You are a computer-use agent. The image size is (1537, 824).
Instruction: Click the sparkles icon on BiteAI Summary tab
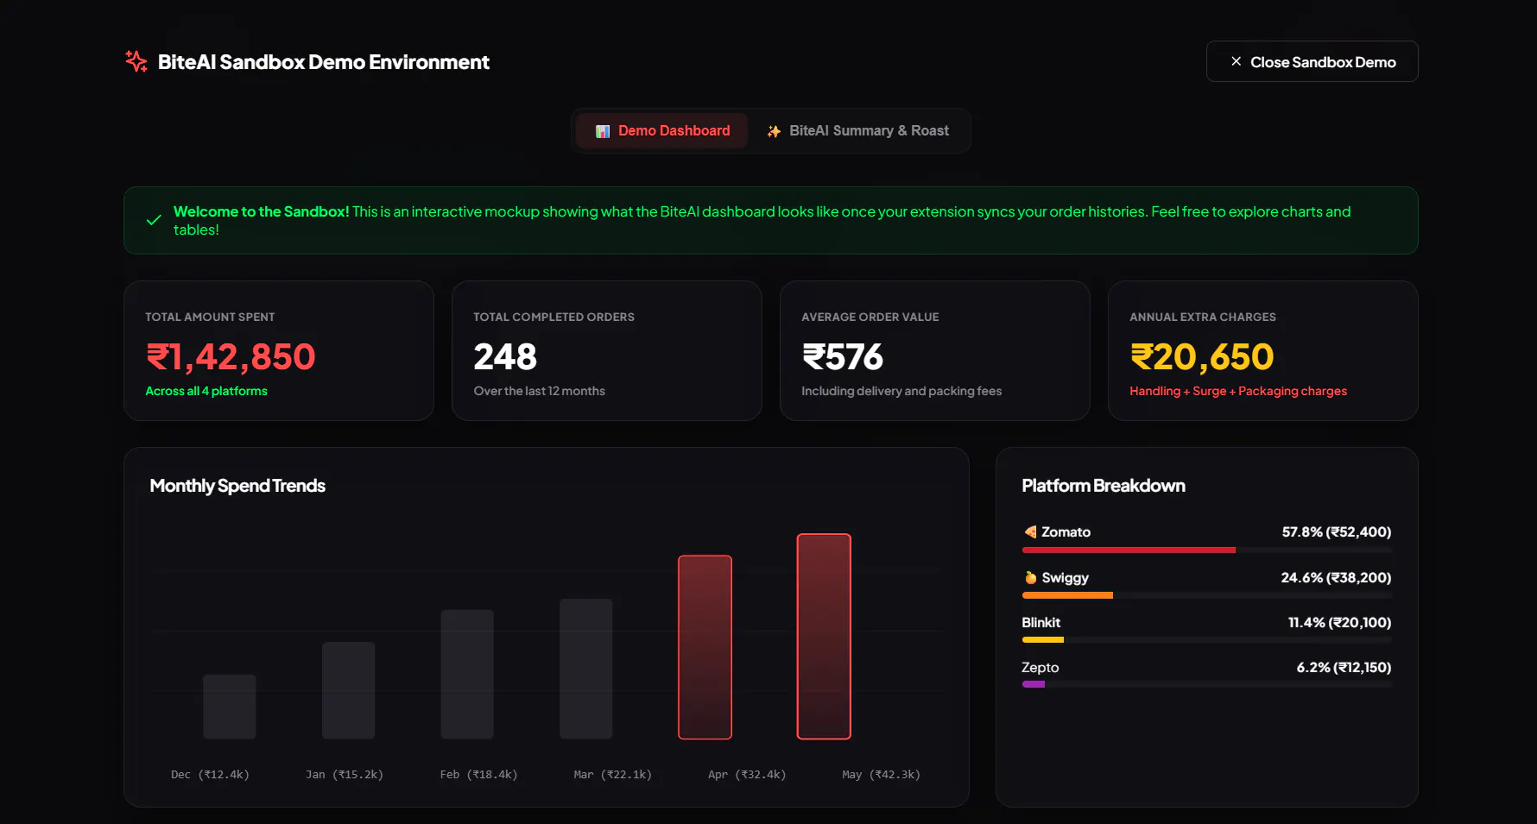pos(774,131)
